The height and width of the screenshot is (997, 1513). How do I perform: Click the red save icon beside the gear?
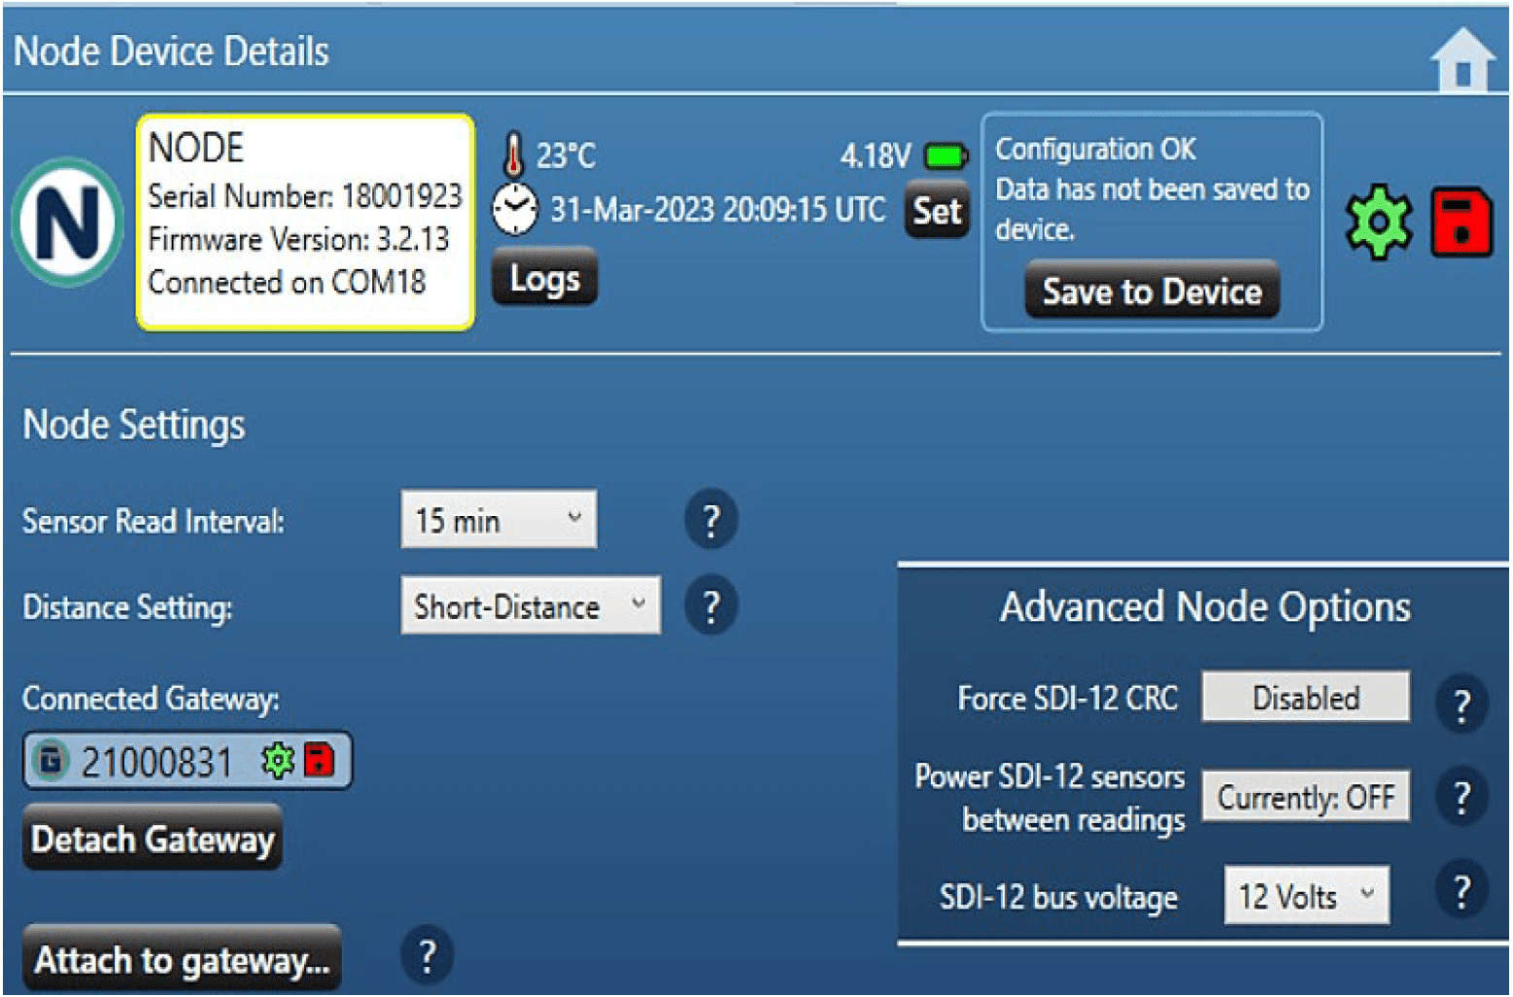[1461, 222]
